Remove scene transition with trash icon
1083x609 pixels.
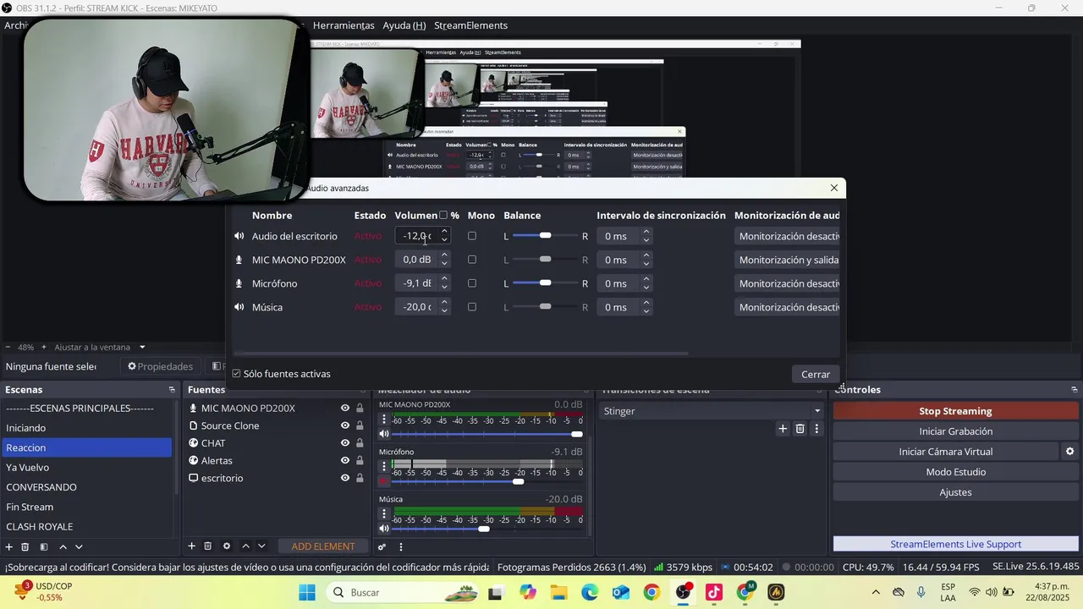[x=800, y=429]
